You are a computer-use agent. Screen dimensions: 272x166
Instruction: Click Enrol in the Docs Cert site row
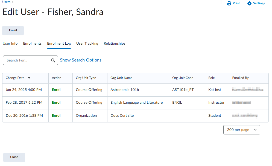pyautogui.click(x=56, y=116)
